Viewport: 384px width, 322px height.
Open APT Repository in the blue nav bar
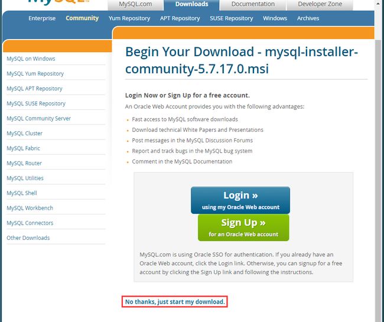click(x=180, y=18)
